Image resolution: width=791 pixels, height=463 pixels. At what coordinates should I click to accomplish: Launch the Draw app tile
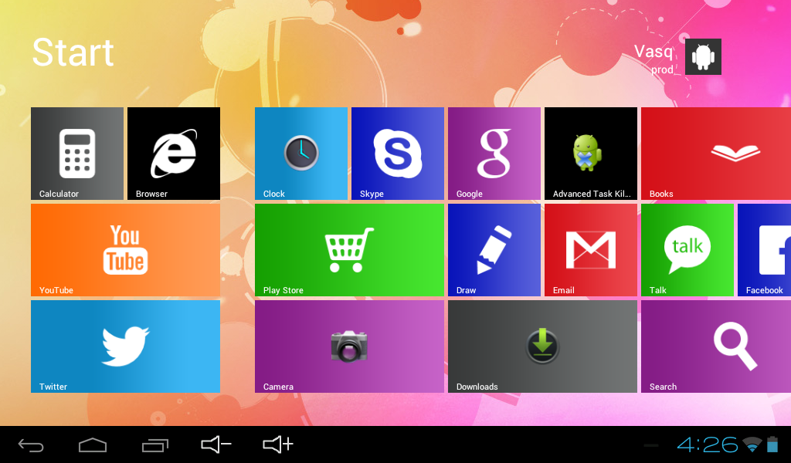[494, 250]
